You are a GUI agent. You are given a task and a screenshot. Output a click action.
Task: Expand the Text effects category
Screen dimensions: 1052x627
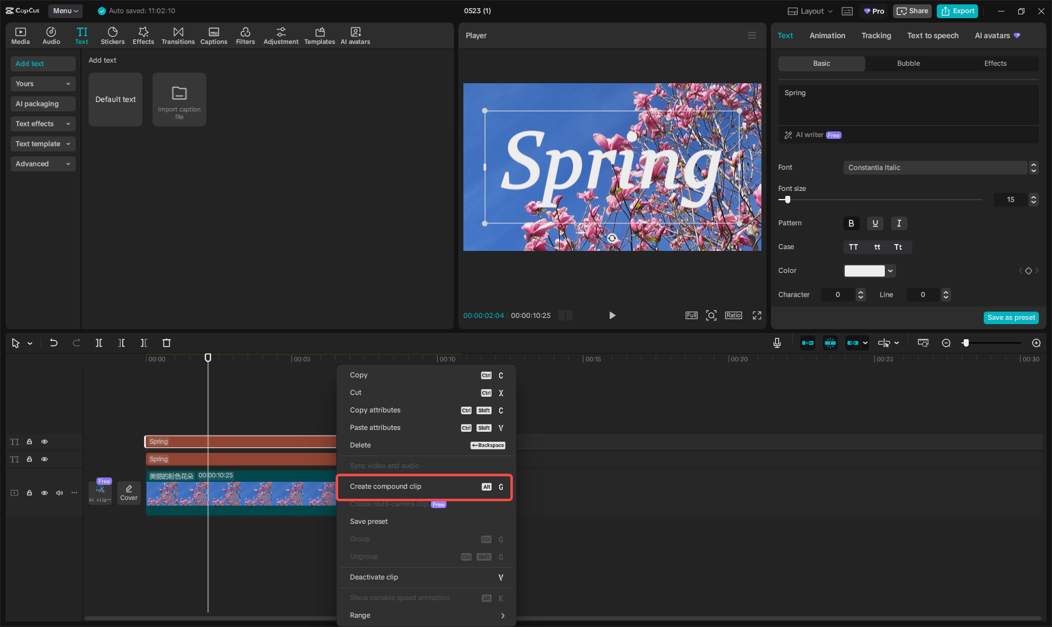tap(43, 124)
